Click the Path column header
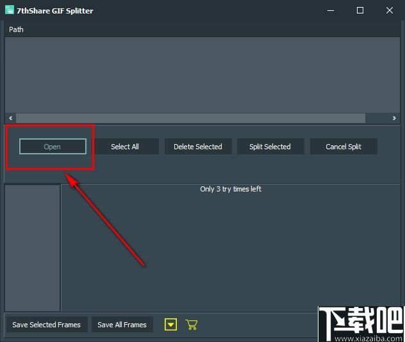 click(202, 29)
